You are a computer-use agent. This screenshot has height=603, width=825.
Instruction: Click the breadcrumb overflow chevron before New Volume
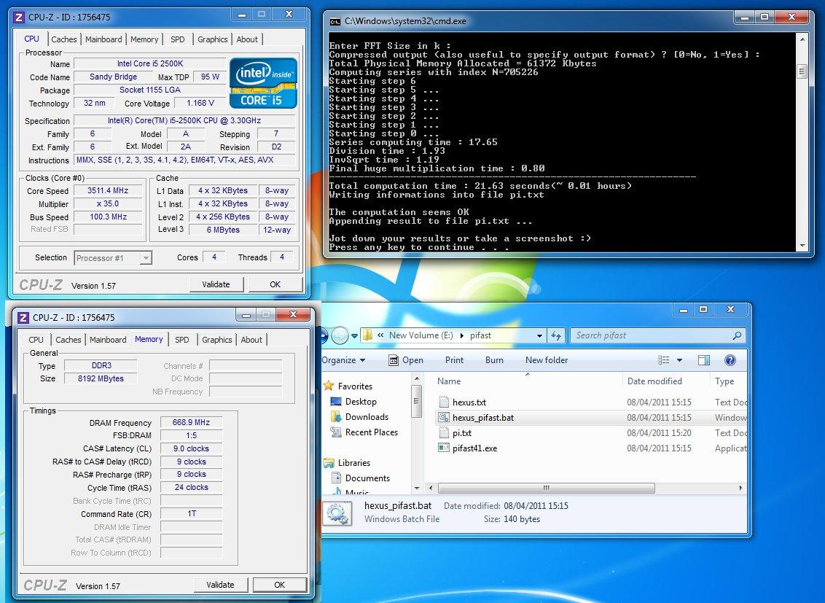(380, 335)
